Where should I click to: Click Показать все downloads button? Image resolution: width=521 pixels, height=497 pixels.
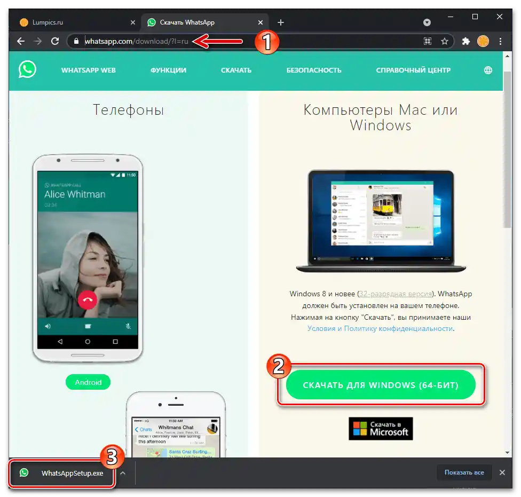(464, 472)
